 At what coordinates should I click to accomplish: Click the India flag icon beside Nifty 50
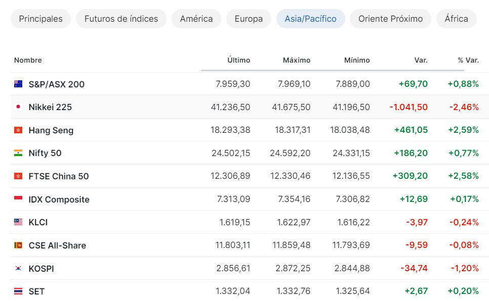18,153
